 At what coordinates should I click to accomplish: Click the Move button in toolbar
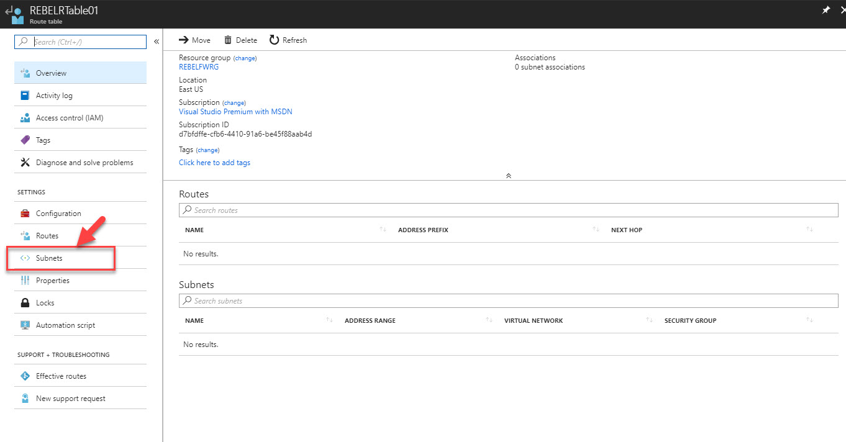pos(194,40)
